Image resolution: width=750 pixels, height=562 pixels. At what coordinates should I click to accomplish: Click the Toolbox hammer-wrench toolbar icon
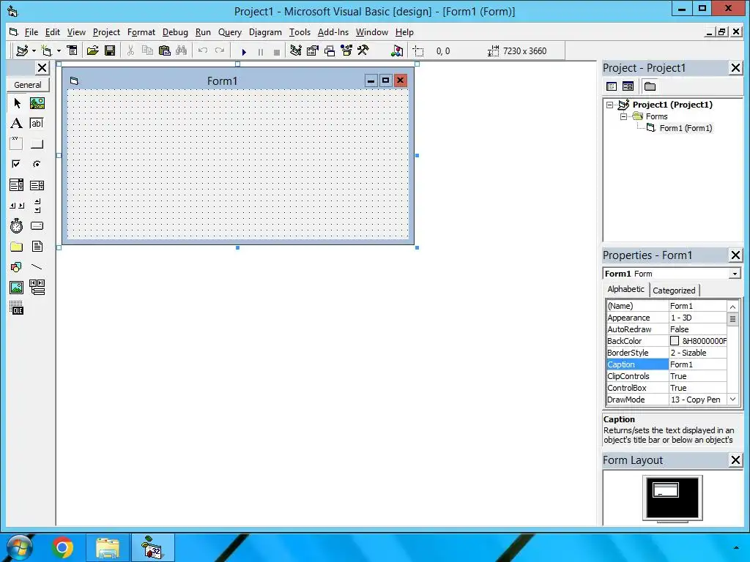click(363, 50)
